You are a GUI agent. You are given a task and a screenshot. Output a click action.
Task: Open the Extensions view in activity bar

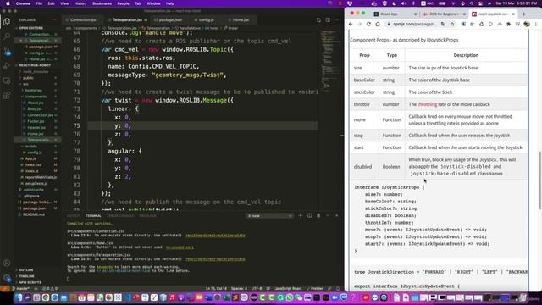point(7,95)
